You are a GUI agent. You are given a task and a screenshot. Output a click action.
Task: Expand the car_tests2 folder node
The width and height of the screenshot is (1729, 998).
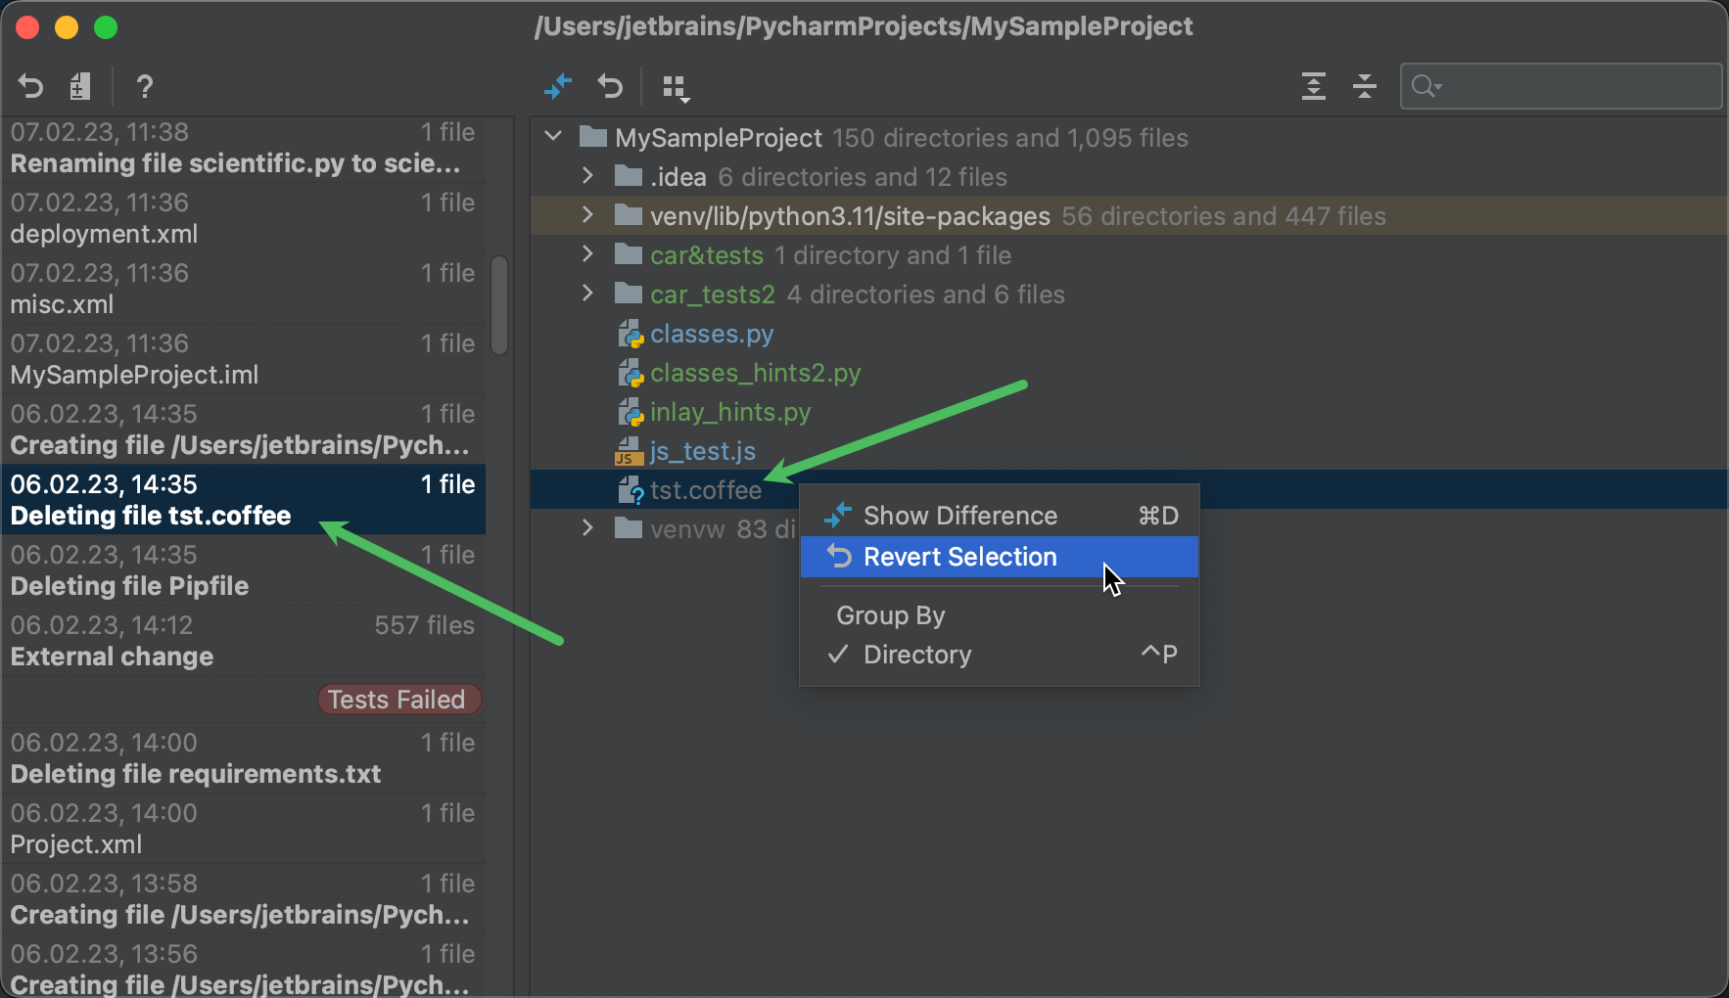pos(587,294)
